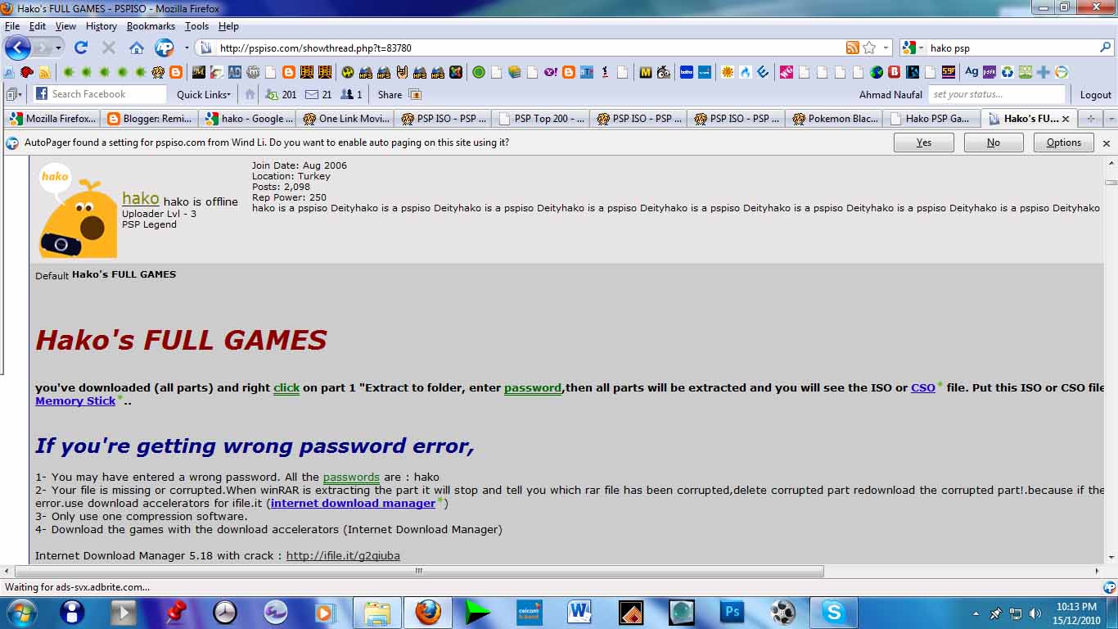1118x629 pixels.
Task: Show hidden system tray icons
Action: point(976,613)
